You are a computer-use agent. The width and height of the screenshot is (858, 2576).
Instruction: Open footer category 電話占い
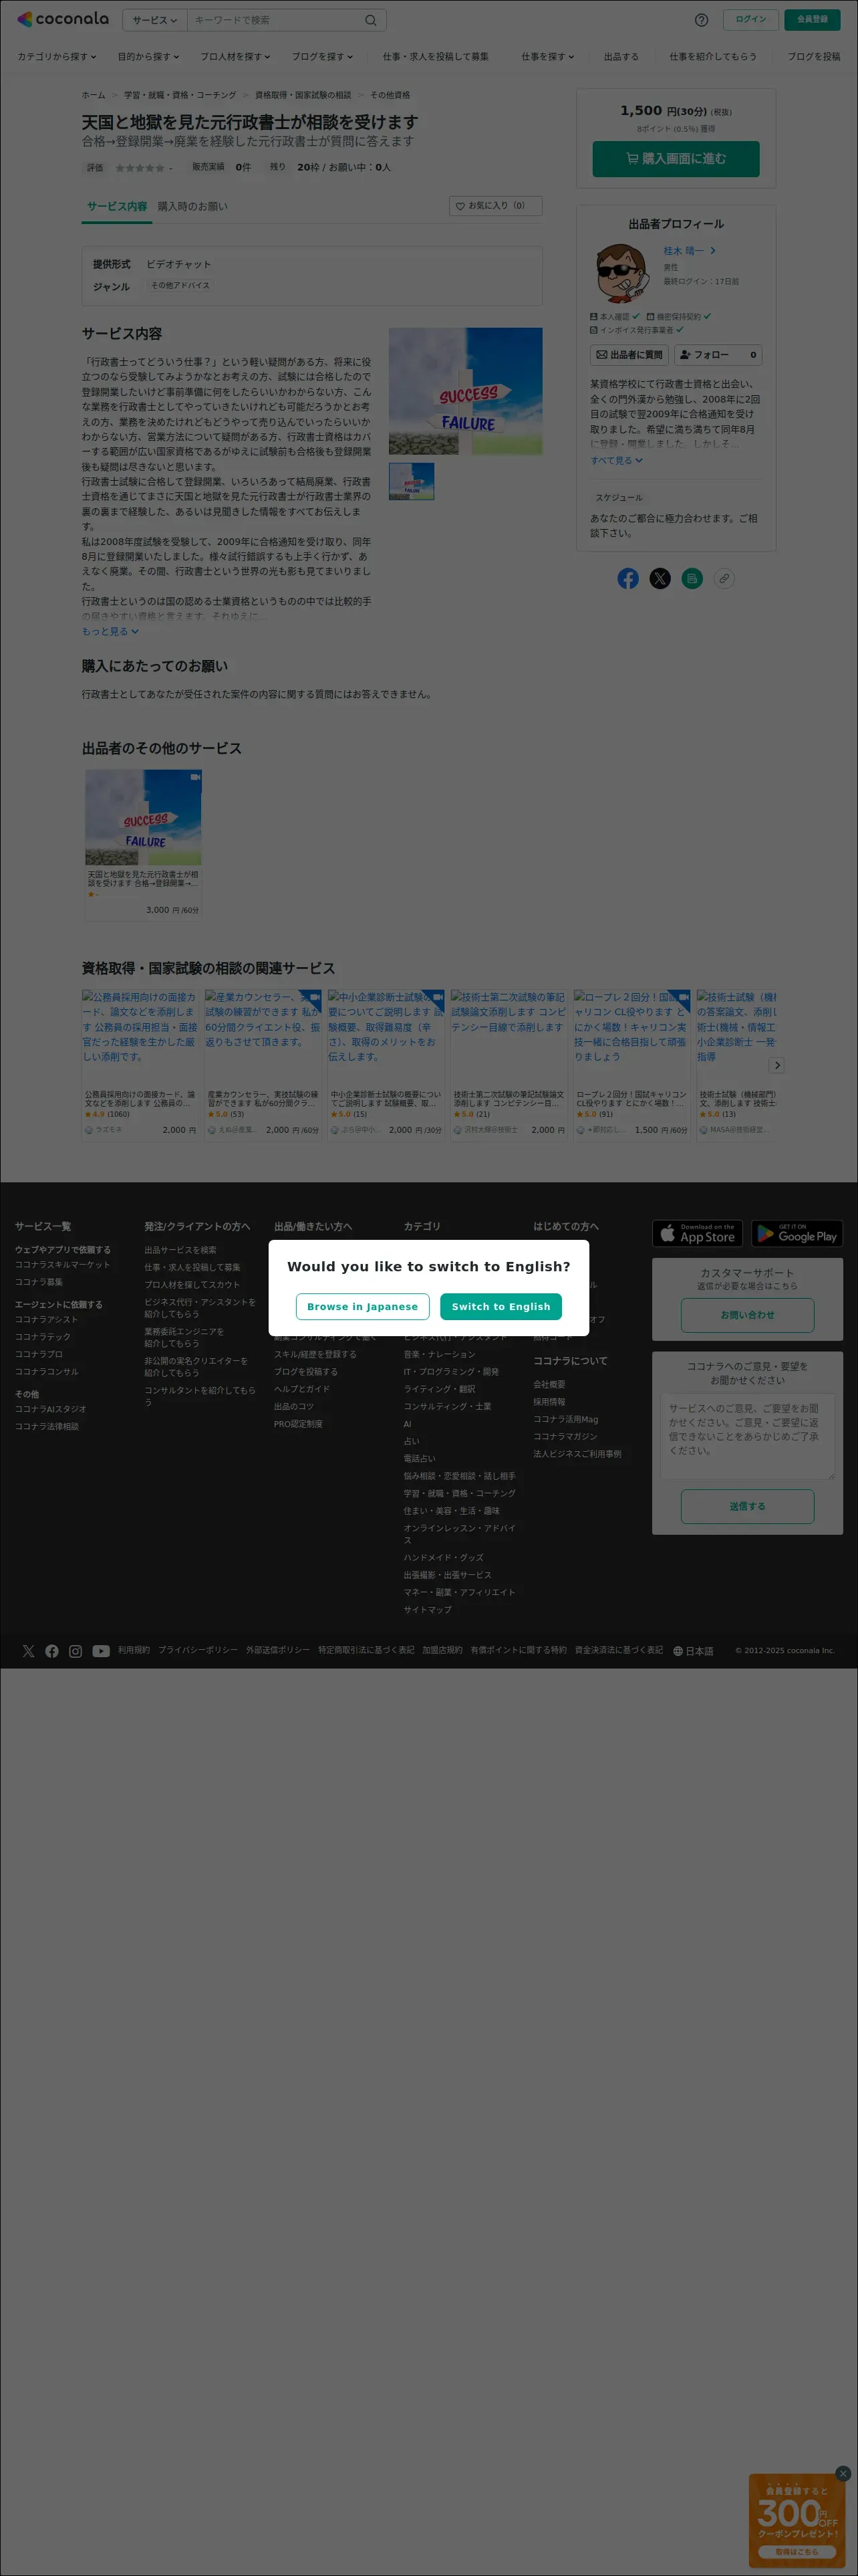[x=420, y=1459]
